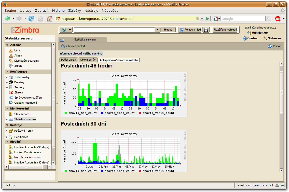The height and width of the screenshot is (192, 289).
Task: Open Správcovské rozšíření item
Action: pos(28,98)
